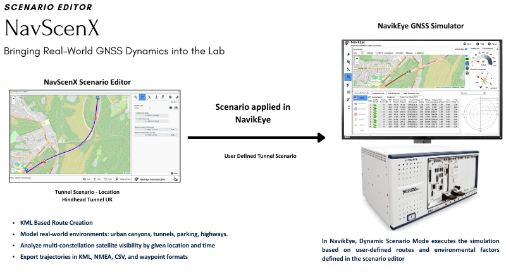
Task: Select GLONASS in the constellation list
Action: tap(360, 104)
